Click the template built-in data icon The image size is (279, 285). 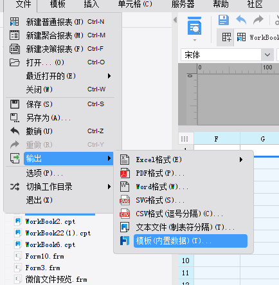tap(125, 241)
